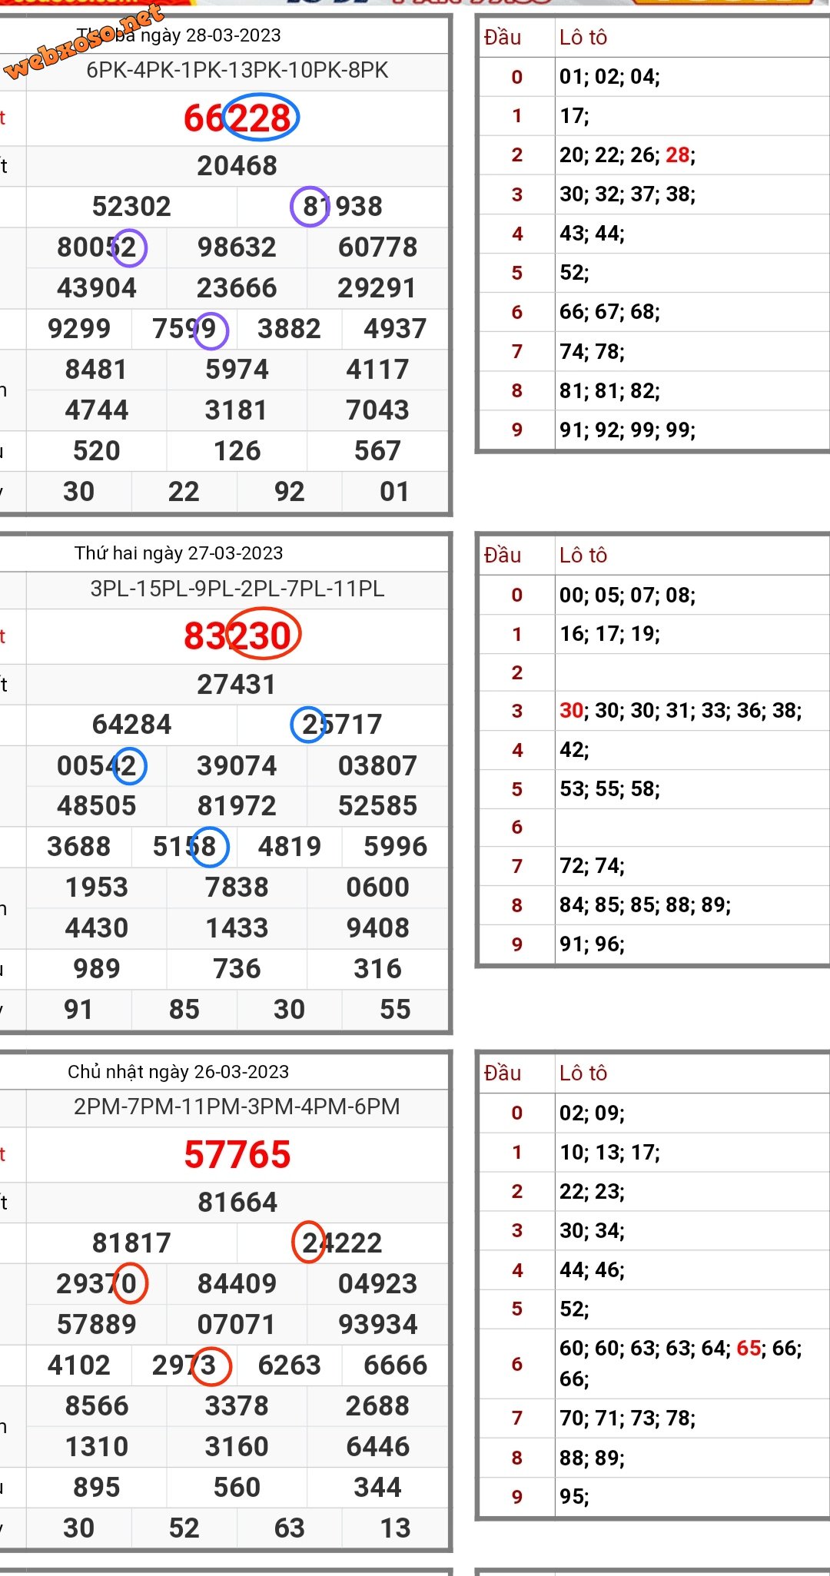
Task: Click the result number 23666
Action: click(237, 288)
